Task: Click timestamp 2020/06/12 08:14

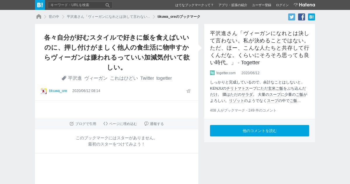Action: [x=86, y=91]
